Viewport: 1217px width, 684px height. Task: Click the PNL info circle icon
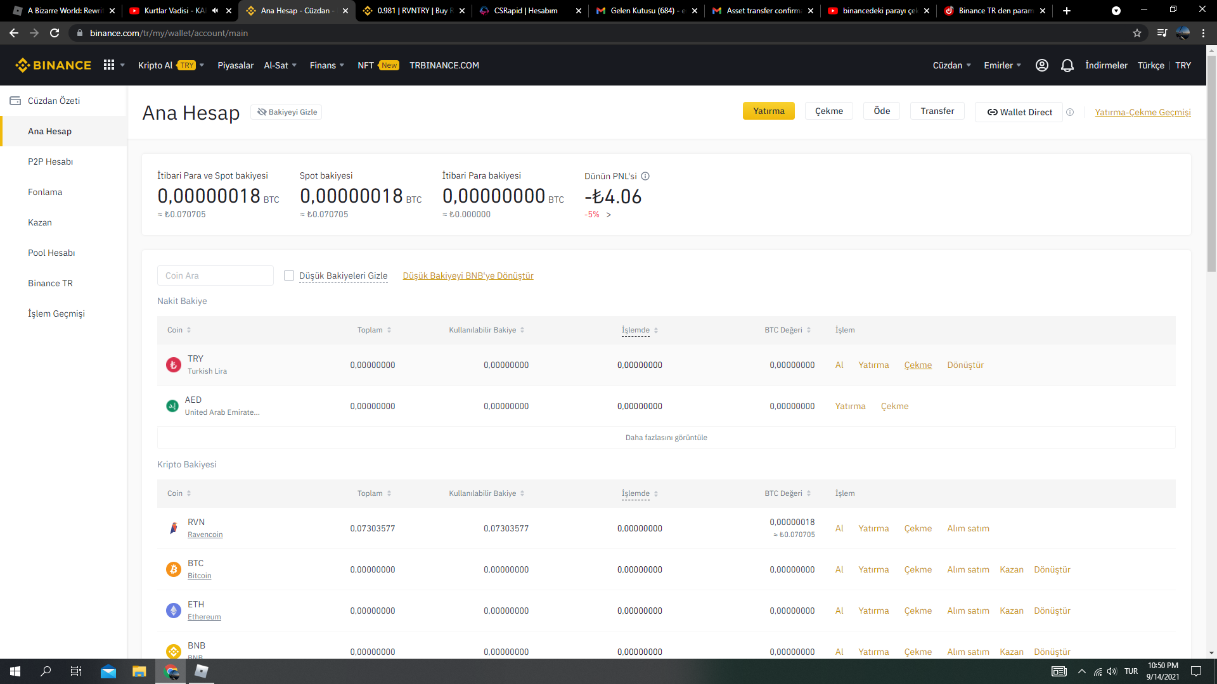645,176
